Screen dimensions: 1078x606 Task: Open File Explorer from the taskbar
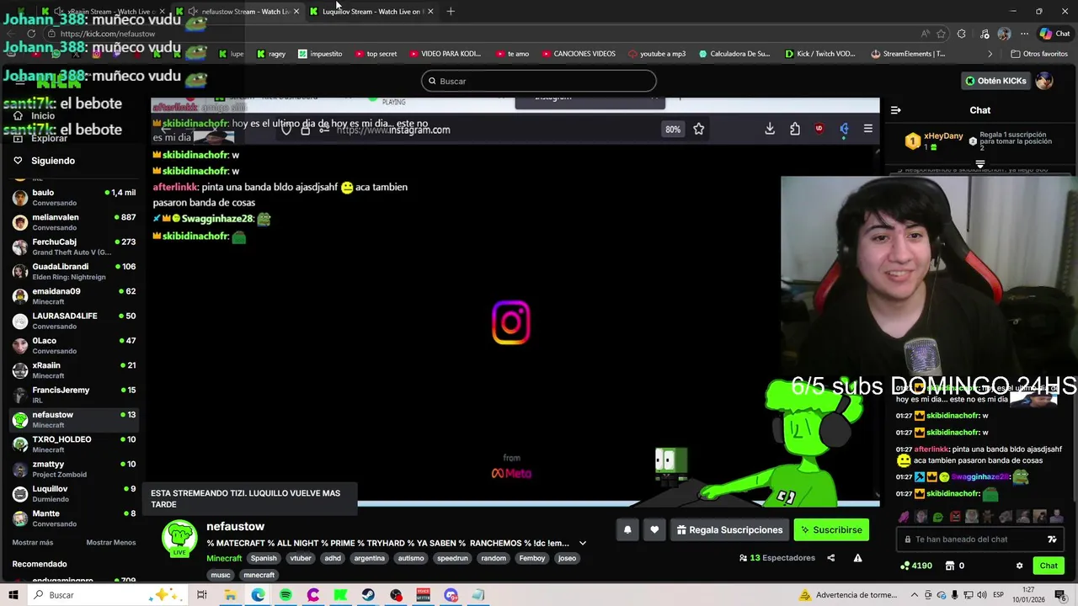tap(230, 595)
